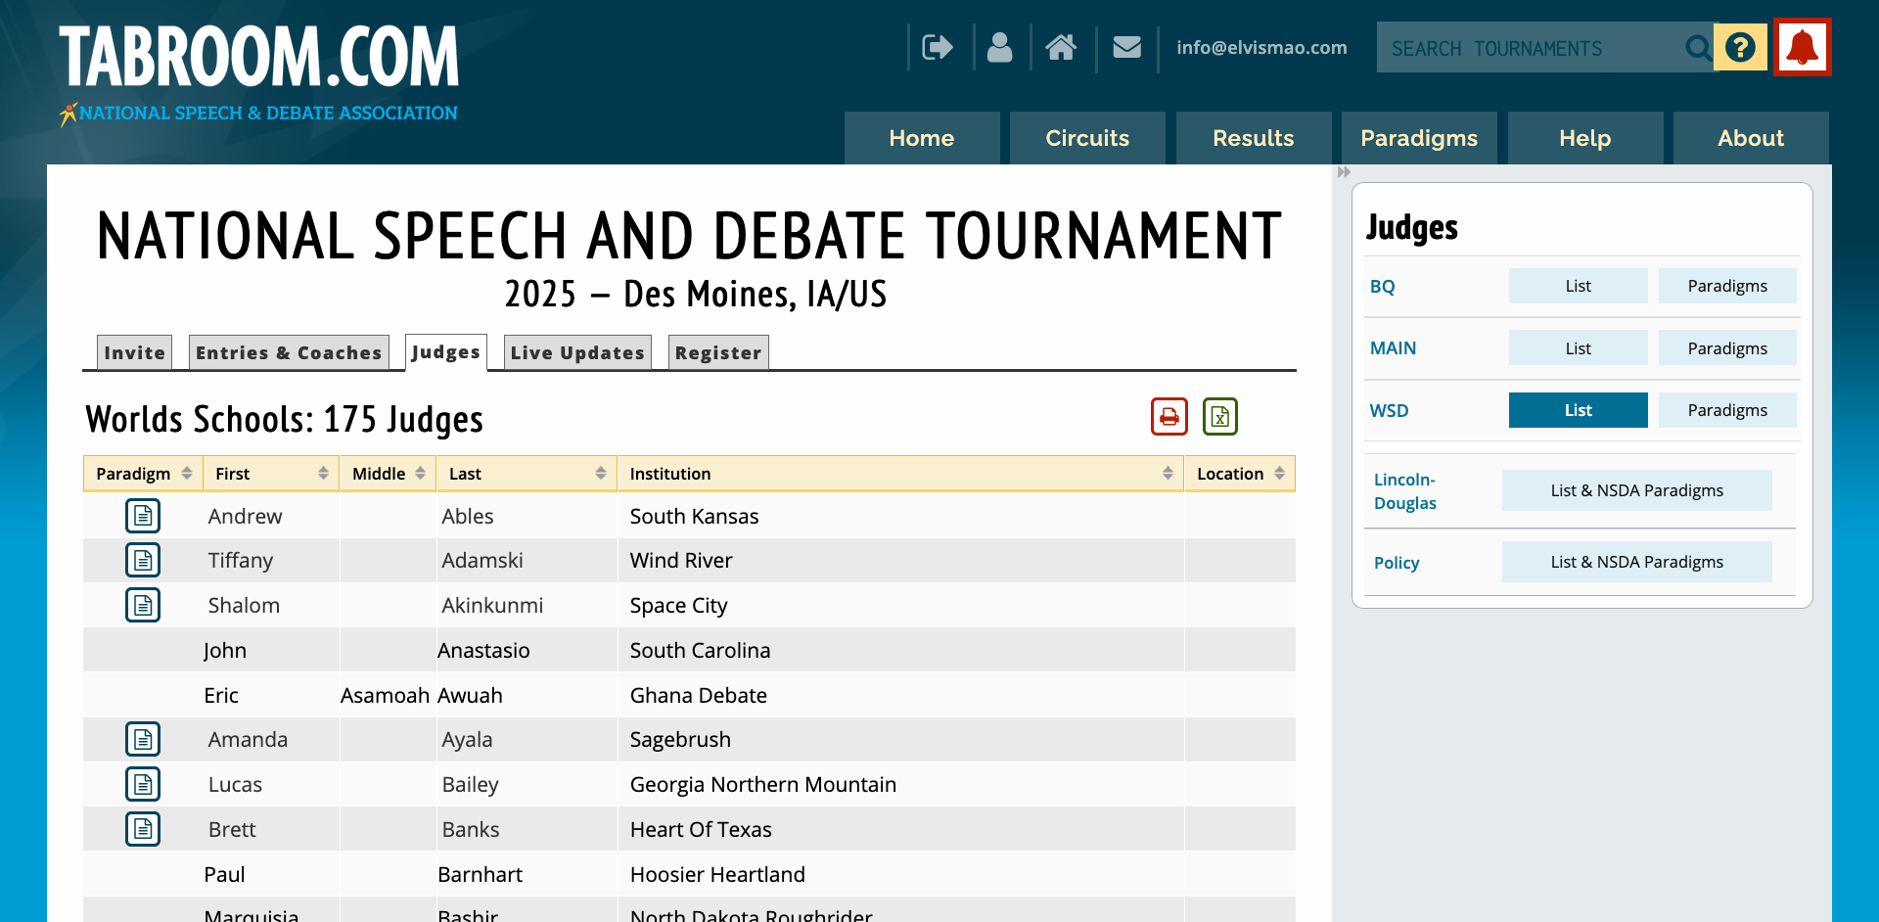1879x922 pixels.
Task: Click the BQ Paradigms button
Action: click(1727, 286)
